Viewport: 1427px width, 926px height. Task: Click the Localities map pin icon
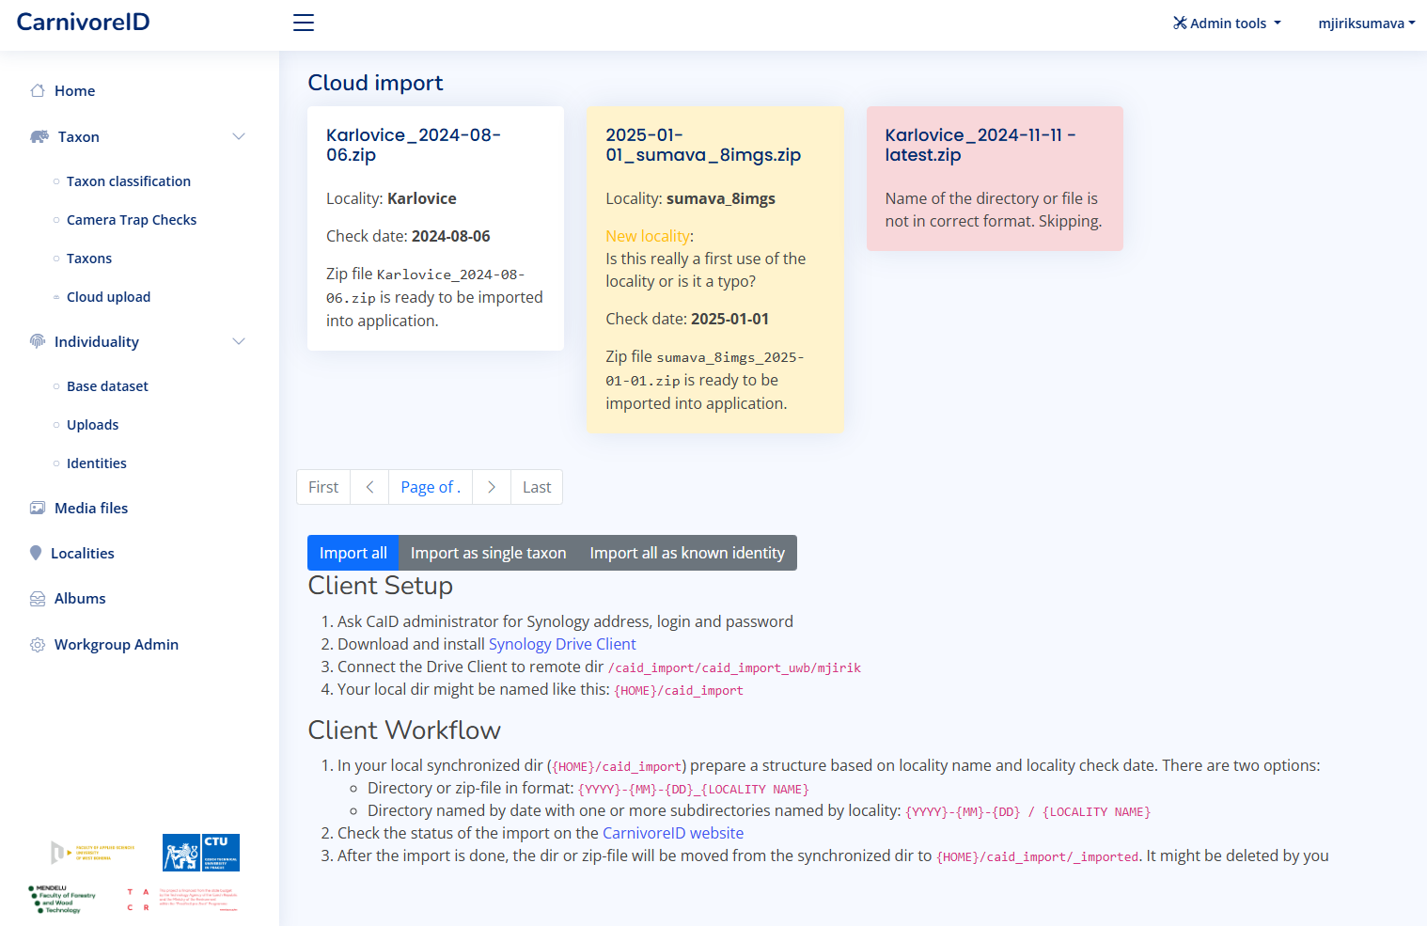coord(36,553)
